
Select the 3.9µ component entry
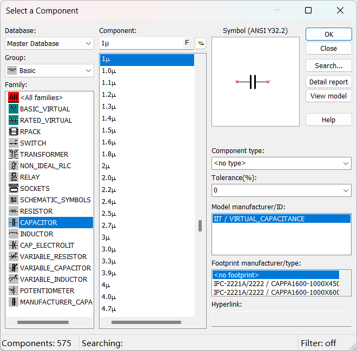pos(147,273)
